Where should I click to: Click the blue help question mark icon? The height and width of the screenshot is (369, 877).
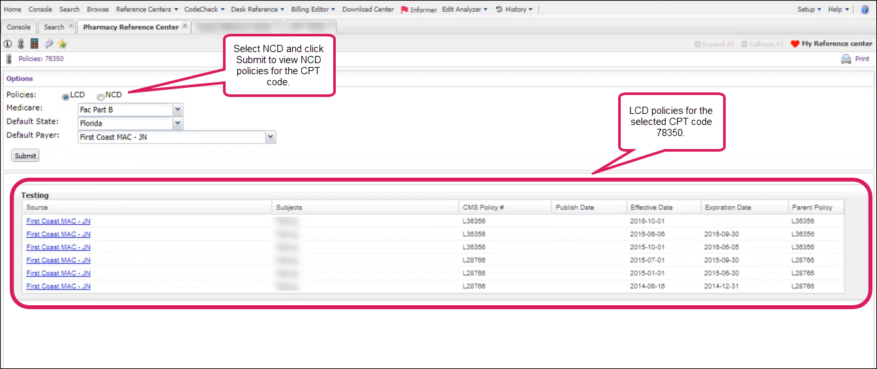tap(865, 10)
